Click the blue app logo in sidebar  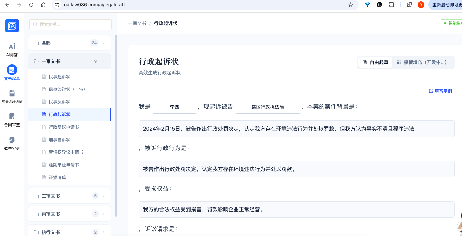(x=12, y=26)
